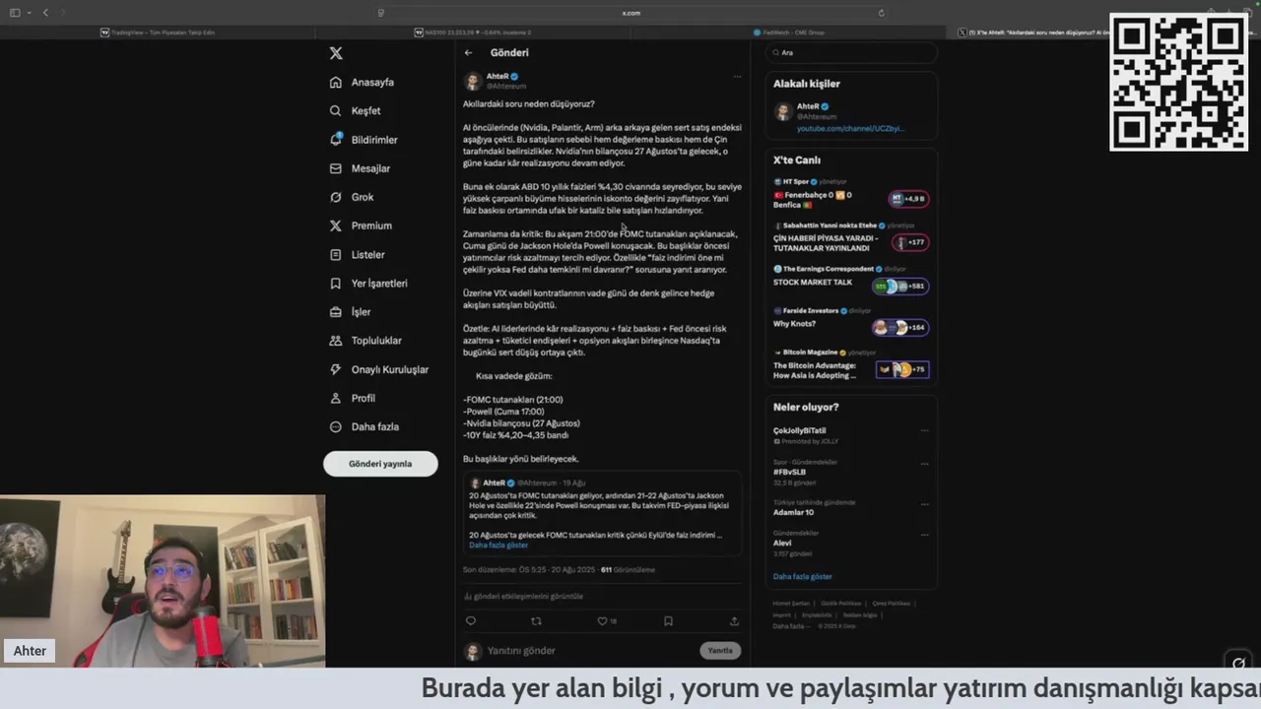This screenshot has width=1261, height=709.
Task: Open Hizmet Şartları footer link
Action: pos(791,603)
